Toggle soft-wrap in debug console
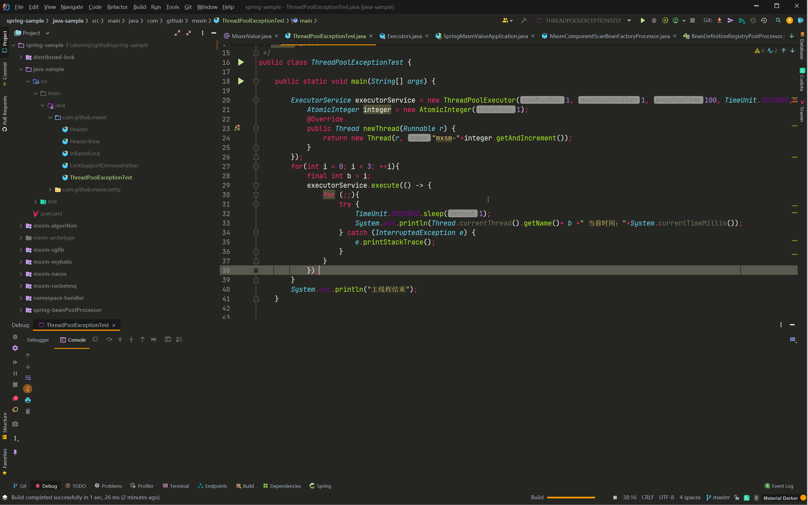The width and height of the screenshot is (808, 505). pyautogui.click(x=28, y=378)
